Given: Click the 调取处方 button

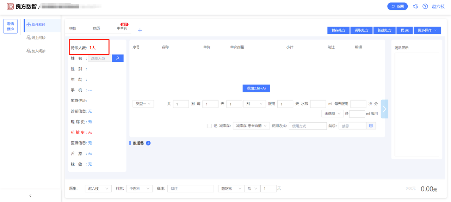Looking at the screenshot, I should pos(362,30).
